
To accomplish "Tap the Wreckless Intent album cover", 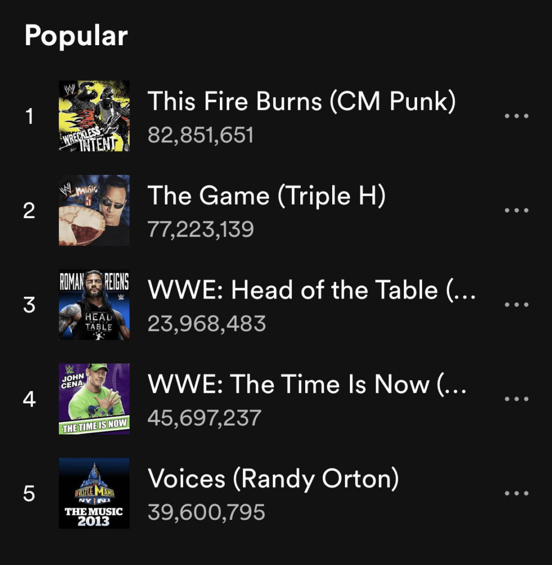I will coord(94,116).
